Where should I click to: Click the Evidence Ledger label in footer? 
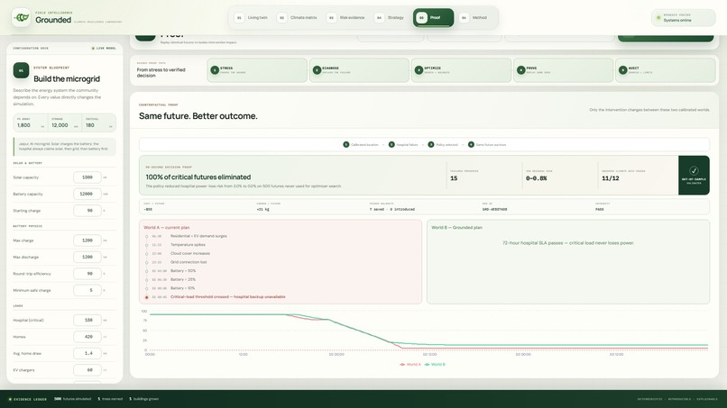(30, 399)
